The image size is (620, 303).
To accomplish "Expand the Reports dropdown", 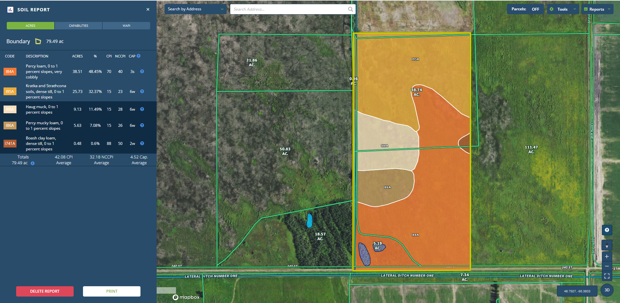I will click(x=597, y=9).
